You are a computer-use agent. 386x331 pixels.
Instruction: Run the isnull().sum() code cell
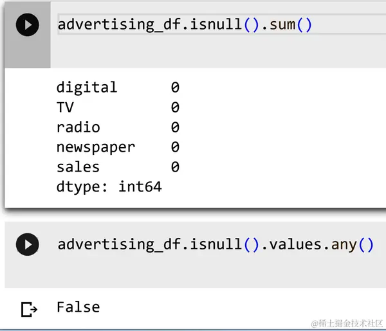pos(27,25)
